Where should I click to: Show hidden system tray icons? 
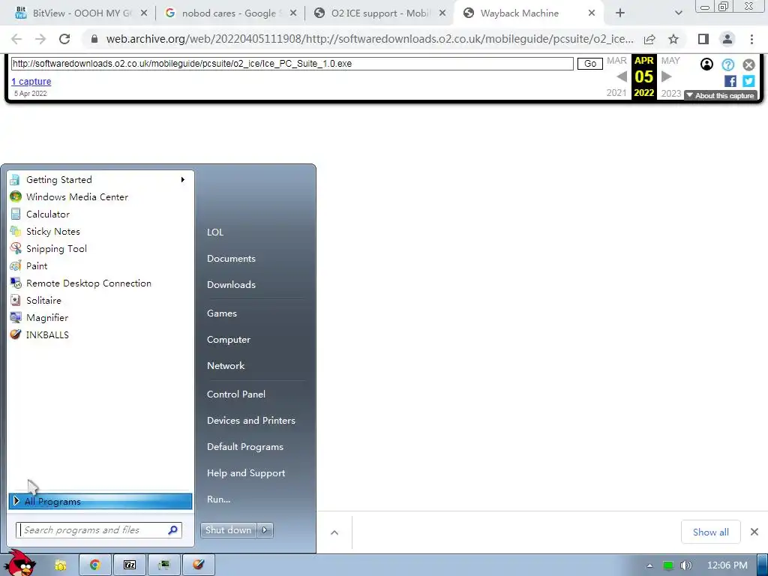650,565
